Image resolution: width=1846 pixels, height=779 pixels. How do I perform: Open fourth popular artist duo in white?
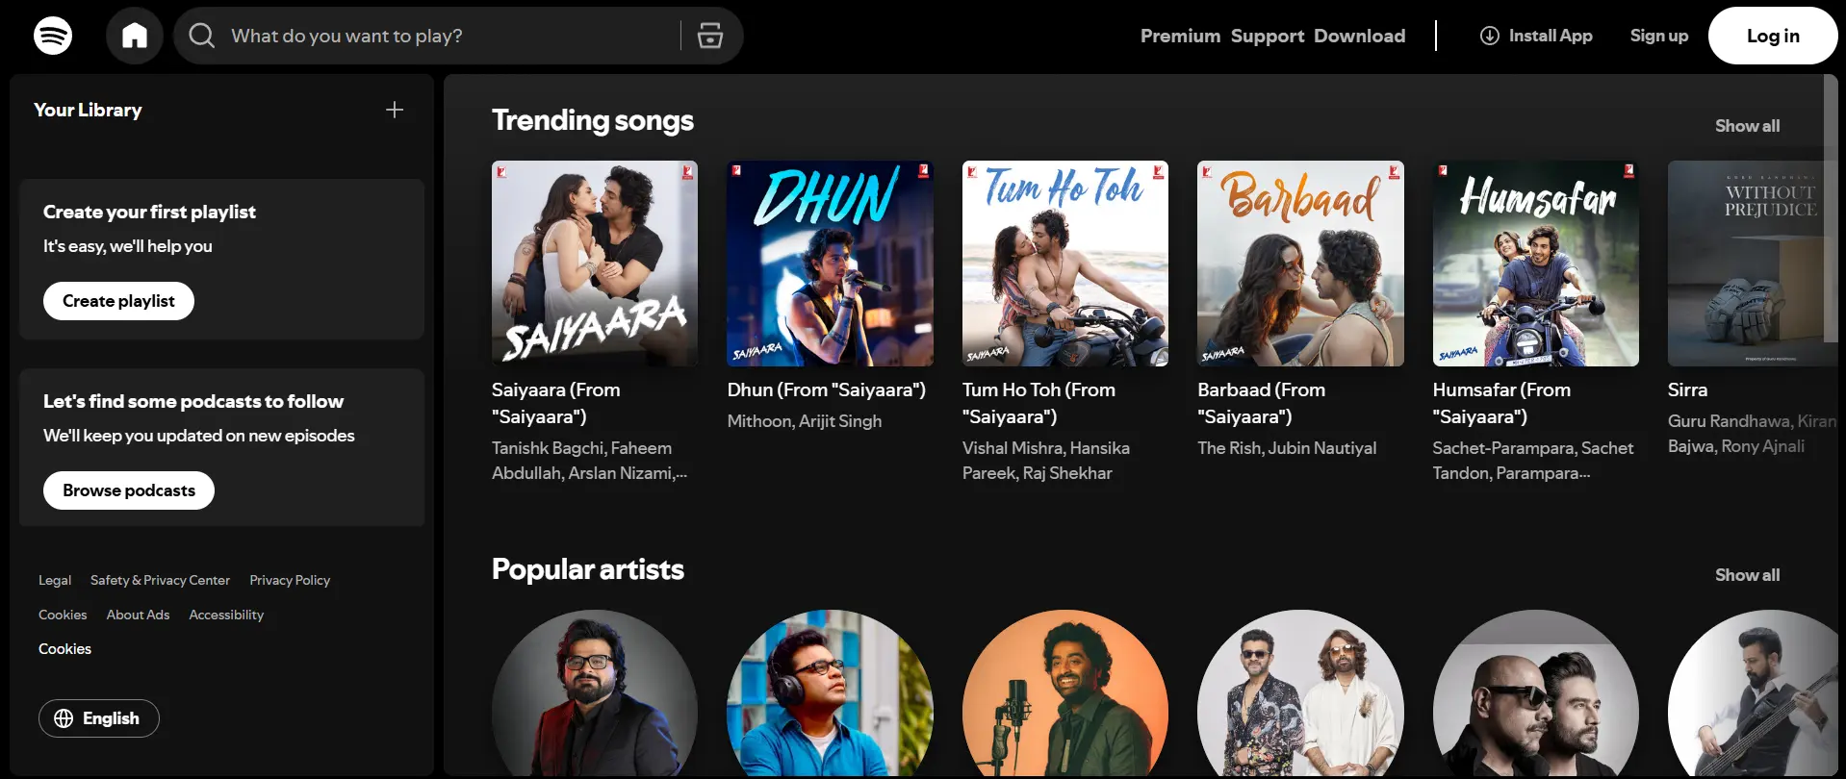[x=1300, y=692]
